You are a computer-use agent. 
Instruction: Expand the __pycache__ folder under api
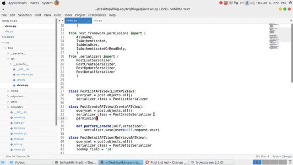pyautogui.click(x=11, y=64)
